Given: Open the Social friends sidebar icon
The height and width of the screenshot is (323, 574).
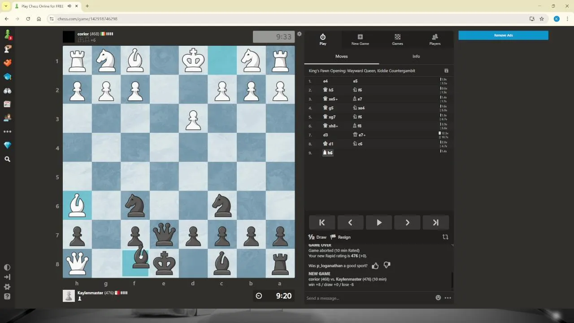Looking at the screenshot, I should [x=7, y=118].
